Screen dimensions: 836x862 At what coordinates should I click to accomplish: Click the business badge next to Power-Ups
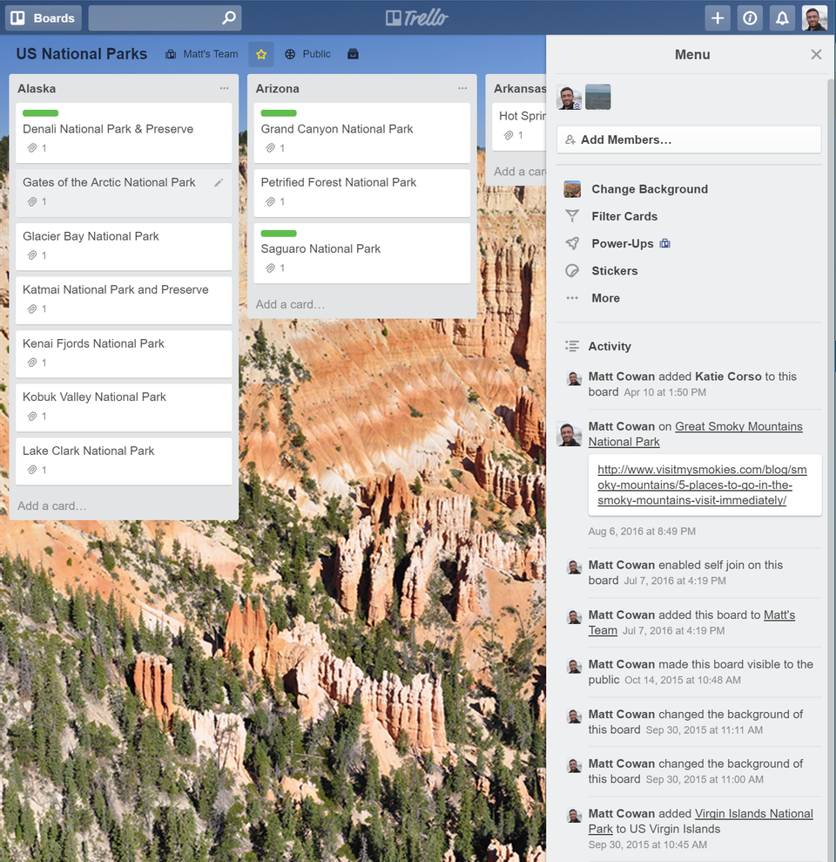665,243
